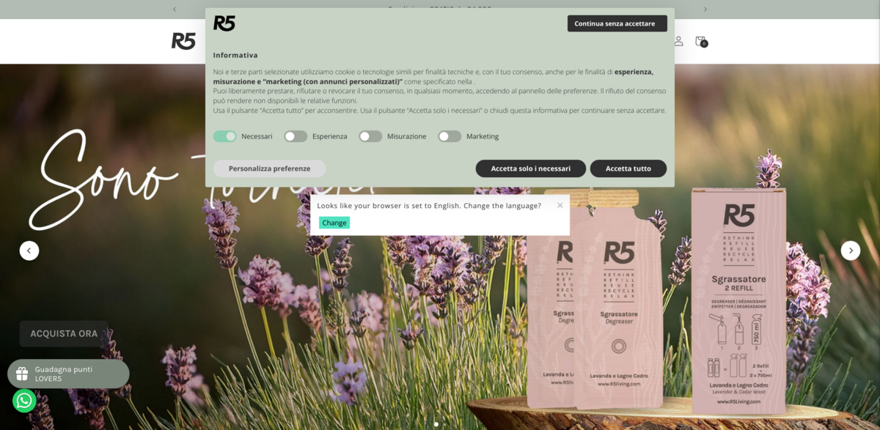The width and height of the screenshot is (880, 430).
Task: Open Personalizza preferenze options
Action: (269, 168)
